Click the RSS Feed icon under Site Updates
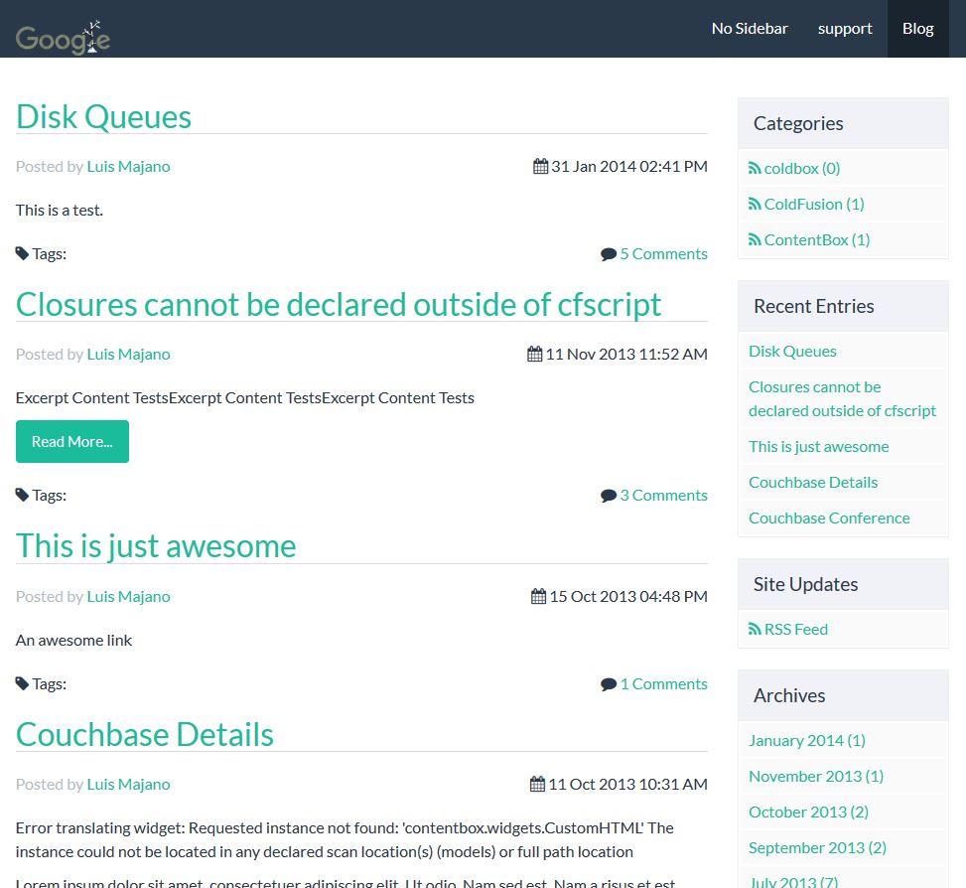The image size is (966, 888). [x=755, y=630]
